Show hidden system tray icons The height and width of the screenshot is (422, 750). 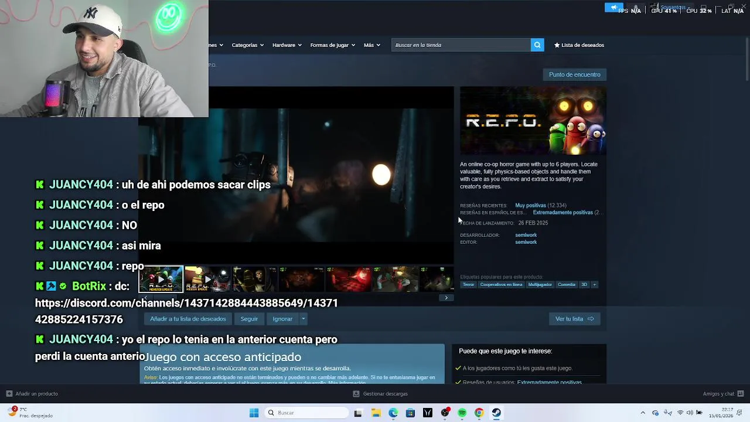643,413
